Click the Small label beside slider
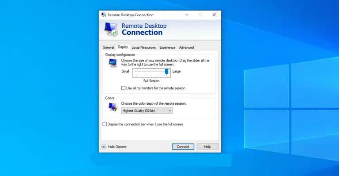The image size is (339, 176). [125, 71]
